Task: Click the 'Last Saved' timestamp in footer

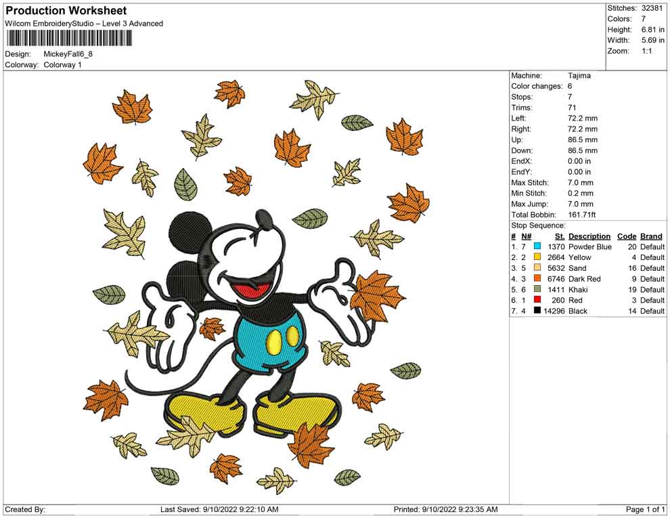Action: (x=219, y=509)
